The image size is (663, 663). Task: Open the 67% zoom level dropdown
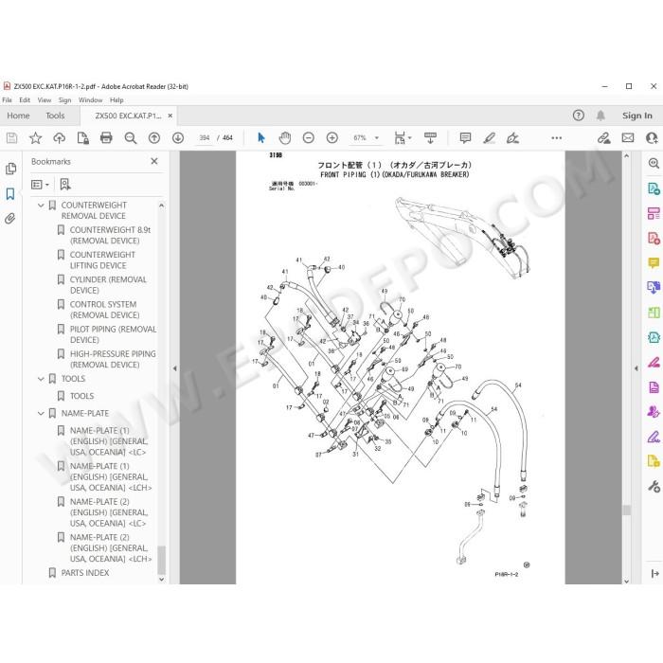366,137
